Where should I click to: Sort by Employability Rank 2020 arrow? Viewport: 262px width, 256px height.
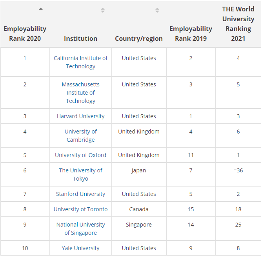tap(41, 9)
